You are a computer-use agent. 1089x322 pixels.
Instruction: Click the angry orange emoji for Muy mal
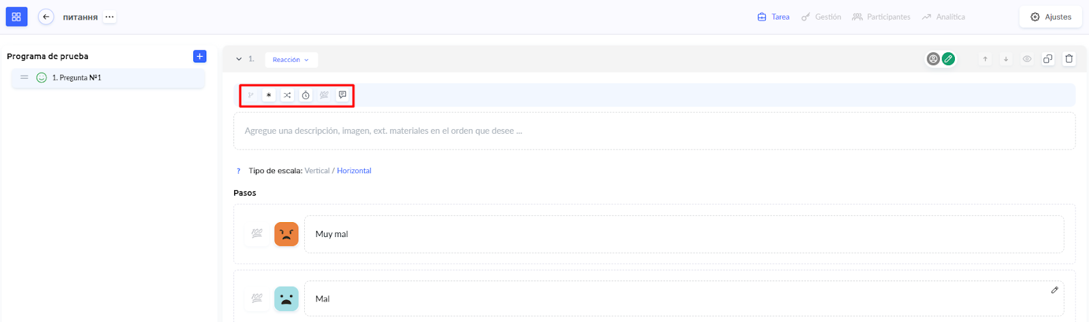tap(287, 234)
